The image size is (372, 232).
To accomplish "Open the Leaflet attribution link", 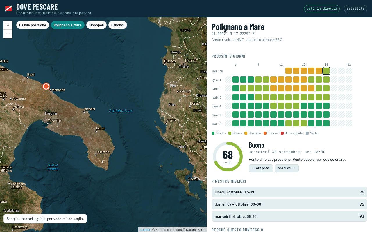I will [x=145, y=230].
